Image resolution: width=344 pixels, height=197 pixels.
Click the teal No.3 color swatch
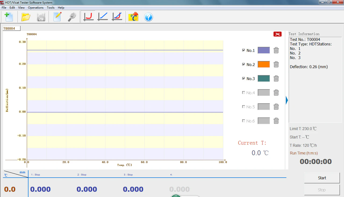(x=263, y=78)
